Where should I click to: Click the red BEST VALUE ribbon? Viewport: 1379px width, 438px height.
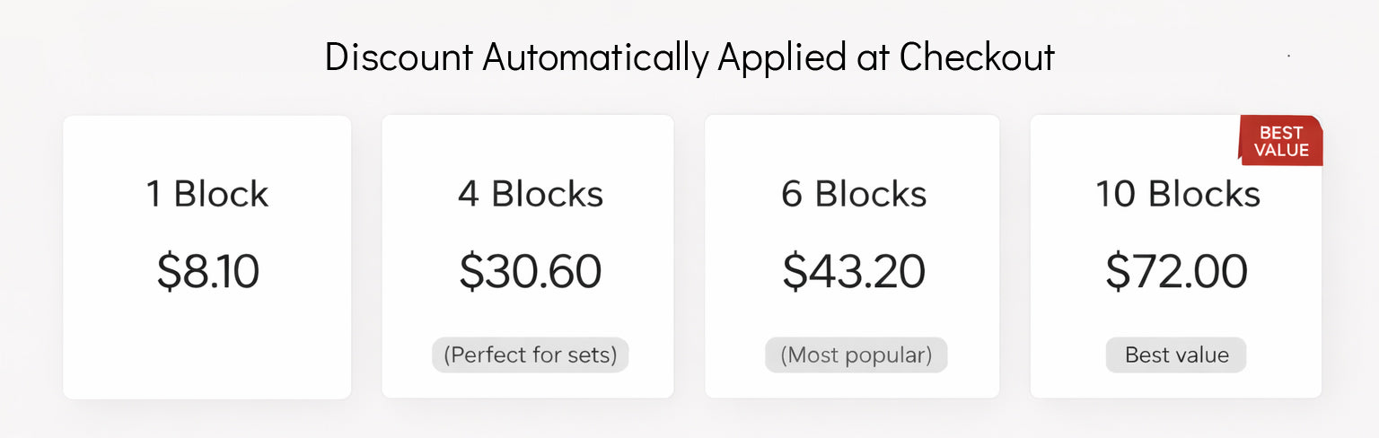(x=1281, y=142)
